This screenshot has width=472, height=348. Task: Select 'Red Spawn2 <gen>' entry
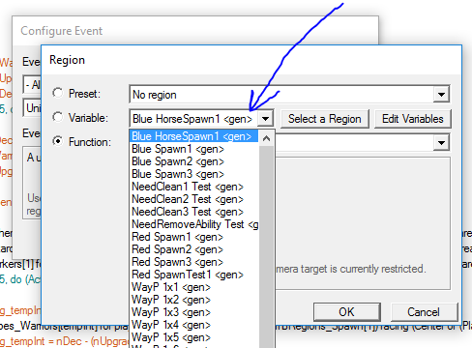[193, 249]
